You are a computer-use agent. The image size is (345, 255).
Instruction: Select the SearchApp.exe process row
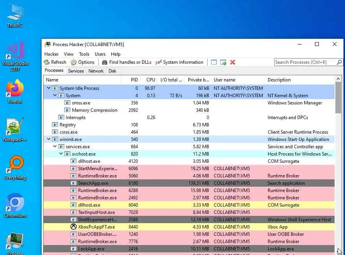coord(189,183)
